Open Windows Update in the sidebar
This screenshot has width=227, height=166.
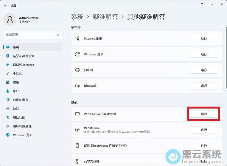point(23,135)
